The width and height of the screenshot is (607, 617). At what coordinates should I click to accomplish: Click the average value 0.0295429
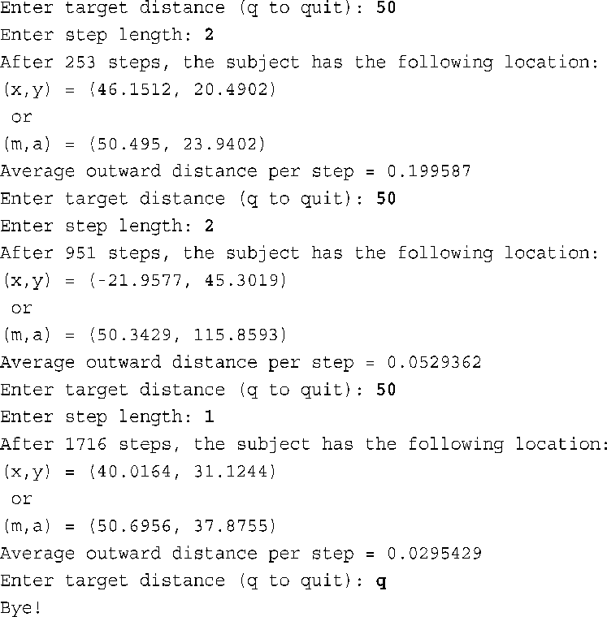434,554
